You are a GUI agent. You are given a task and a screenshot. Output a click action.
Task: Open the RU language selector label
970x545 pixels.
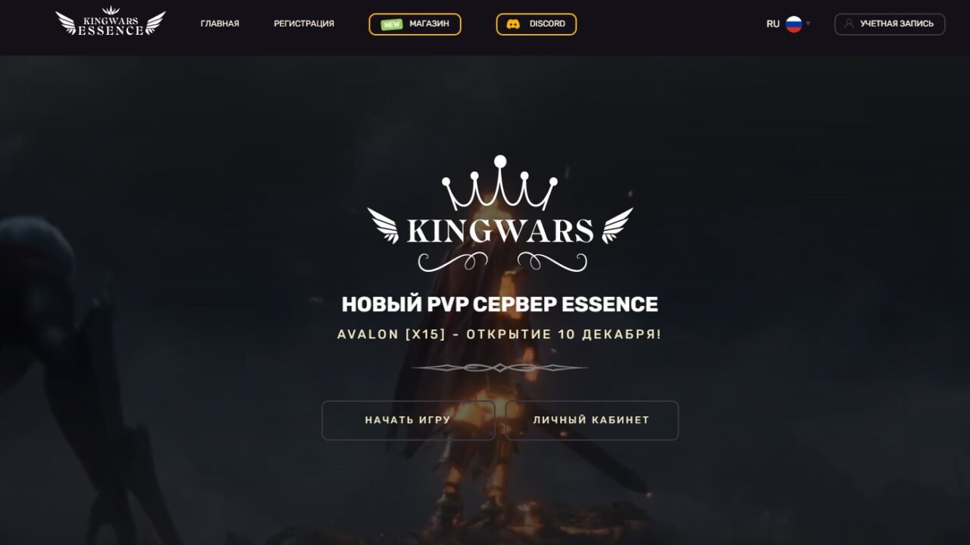pyautogui.click(x=773, y=24)
